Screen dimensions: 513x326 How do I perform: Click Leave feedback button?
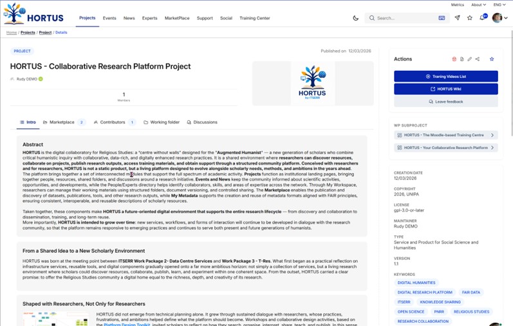(445, 102)
